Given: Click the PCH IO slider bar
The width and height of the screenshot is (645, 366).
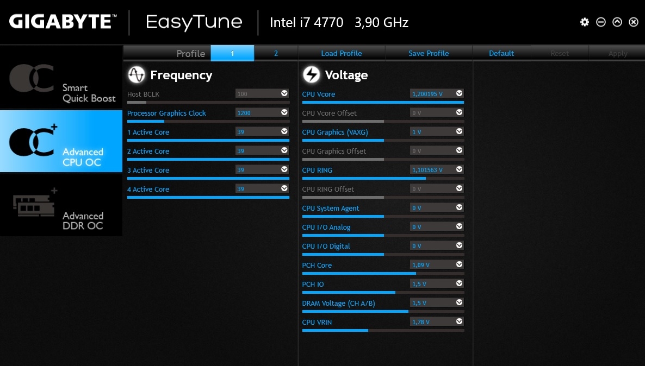Looking at the screenshot, I should coord(383,293).
